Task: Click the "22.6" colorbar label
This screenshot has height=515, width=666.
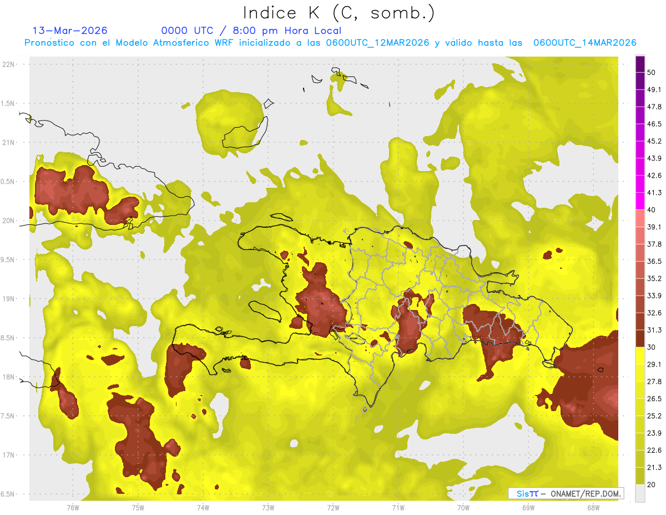Action: coord(654,451)
